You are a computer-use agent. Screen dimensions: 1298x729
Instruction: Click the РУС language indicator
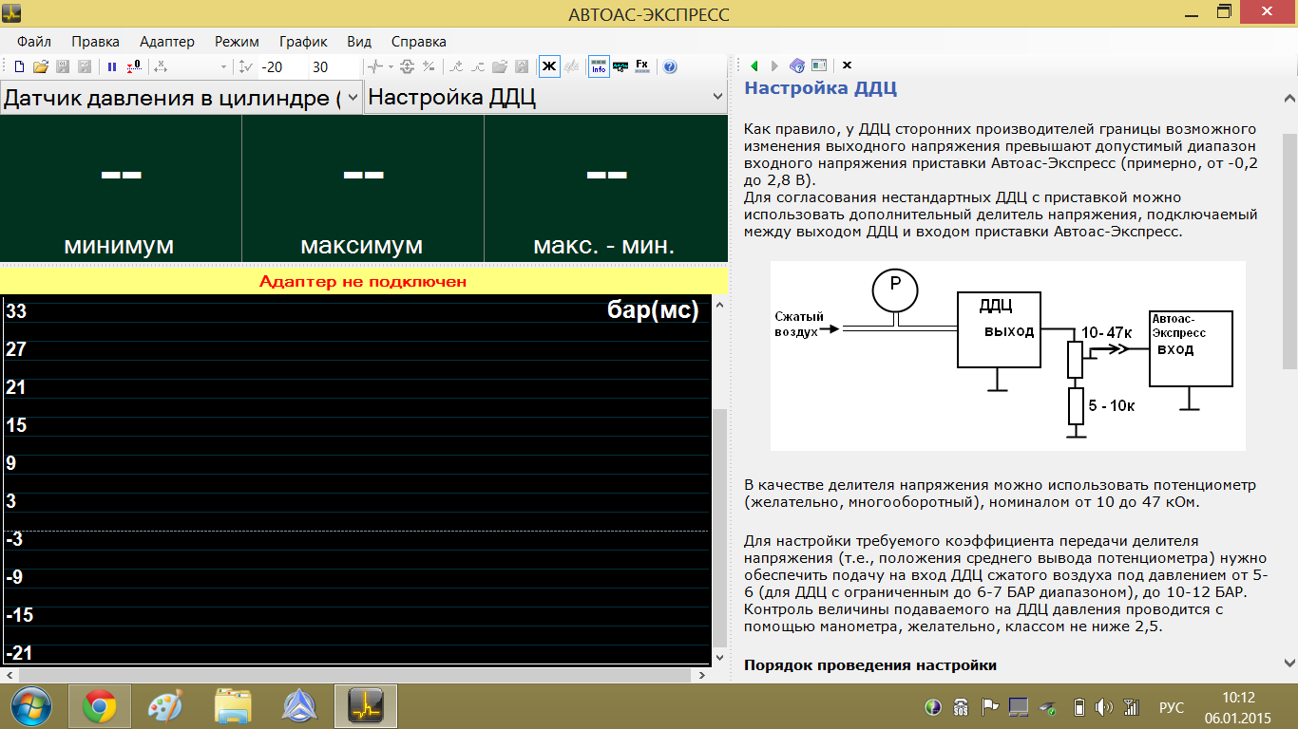1172,707
